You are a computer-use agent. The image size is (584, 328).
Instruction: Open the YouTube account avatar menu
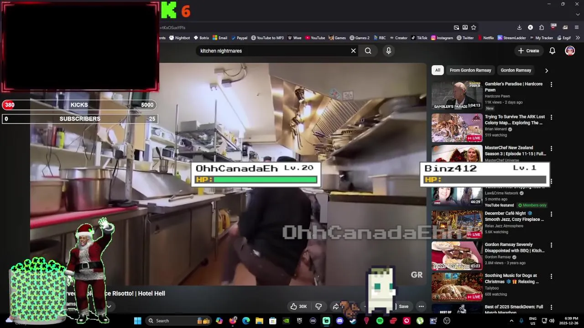pos(570,51)
